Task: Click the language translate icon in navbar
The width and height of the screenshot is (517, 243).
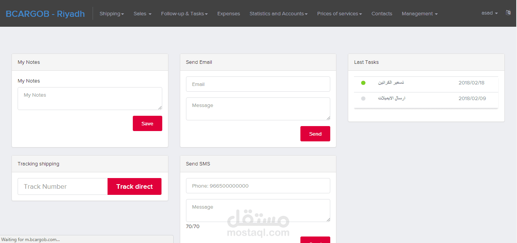Action: click(x=508, y=13)
